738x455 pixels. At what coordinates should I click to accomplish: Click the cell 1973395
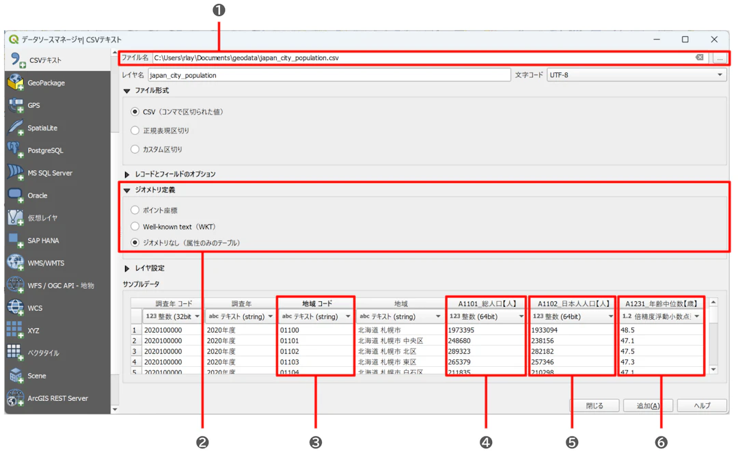(x=486, y=330)
